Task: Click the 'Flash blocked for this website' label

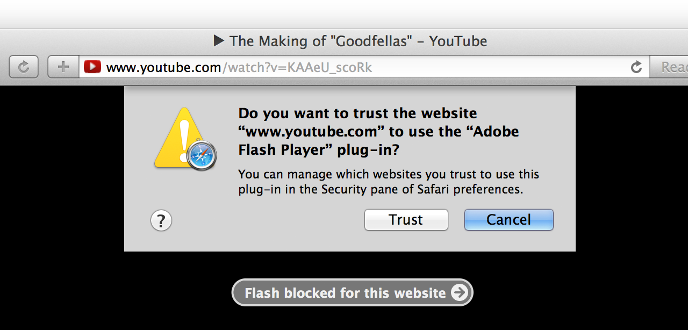Action: coord(345,293)
